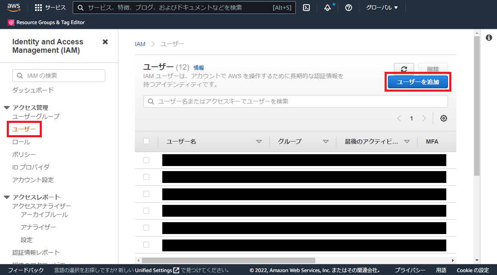Toggle the select-all users checkbox
This screenshot has height=275, width=497.
pos(146,141)
